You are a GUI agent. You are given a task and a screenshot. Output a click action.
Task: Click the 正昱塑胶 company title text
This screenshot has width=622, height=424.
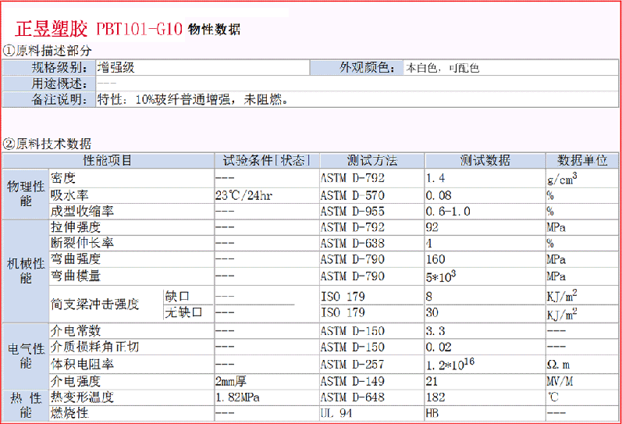coord(52,30)
